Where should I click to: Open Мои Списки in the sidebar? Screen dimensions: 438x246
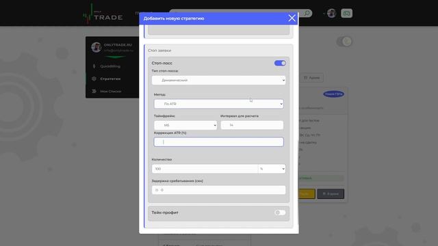111,92
